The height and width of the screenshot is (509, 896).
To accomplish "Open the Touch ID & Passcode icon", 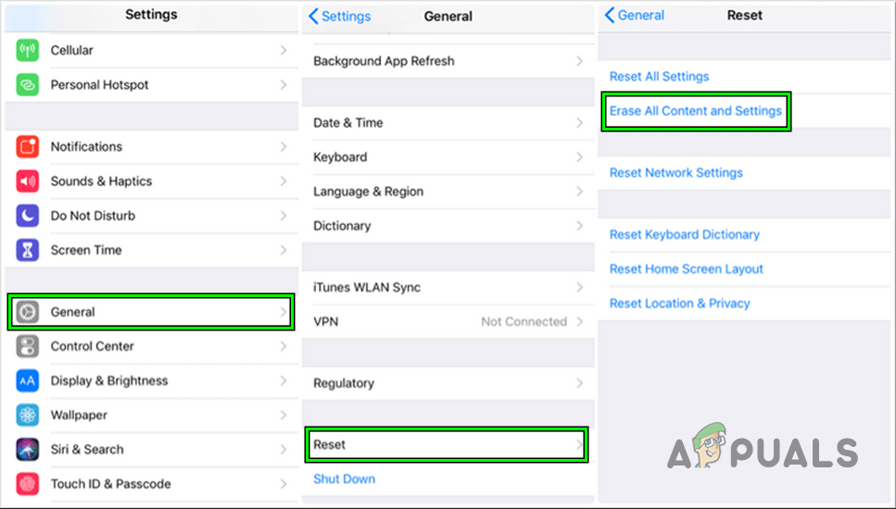I will (28, 484).
